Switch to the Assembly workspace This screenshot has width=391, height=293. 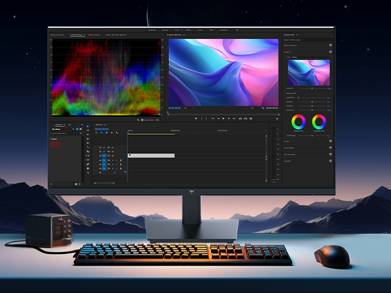click(x=152, y=30)
